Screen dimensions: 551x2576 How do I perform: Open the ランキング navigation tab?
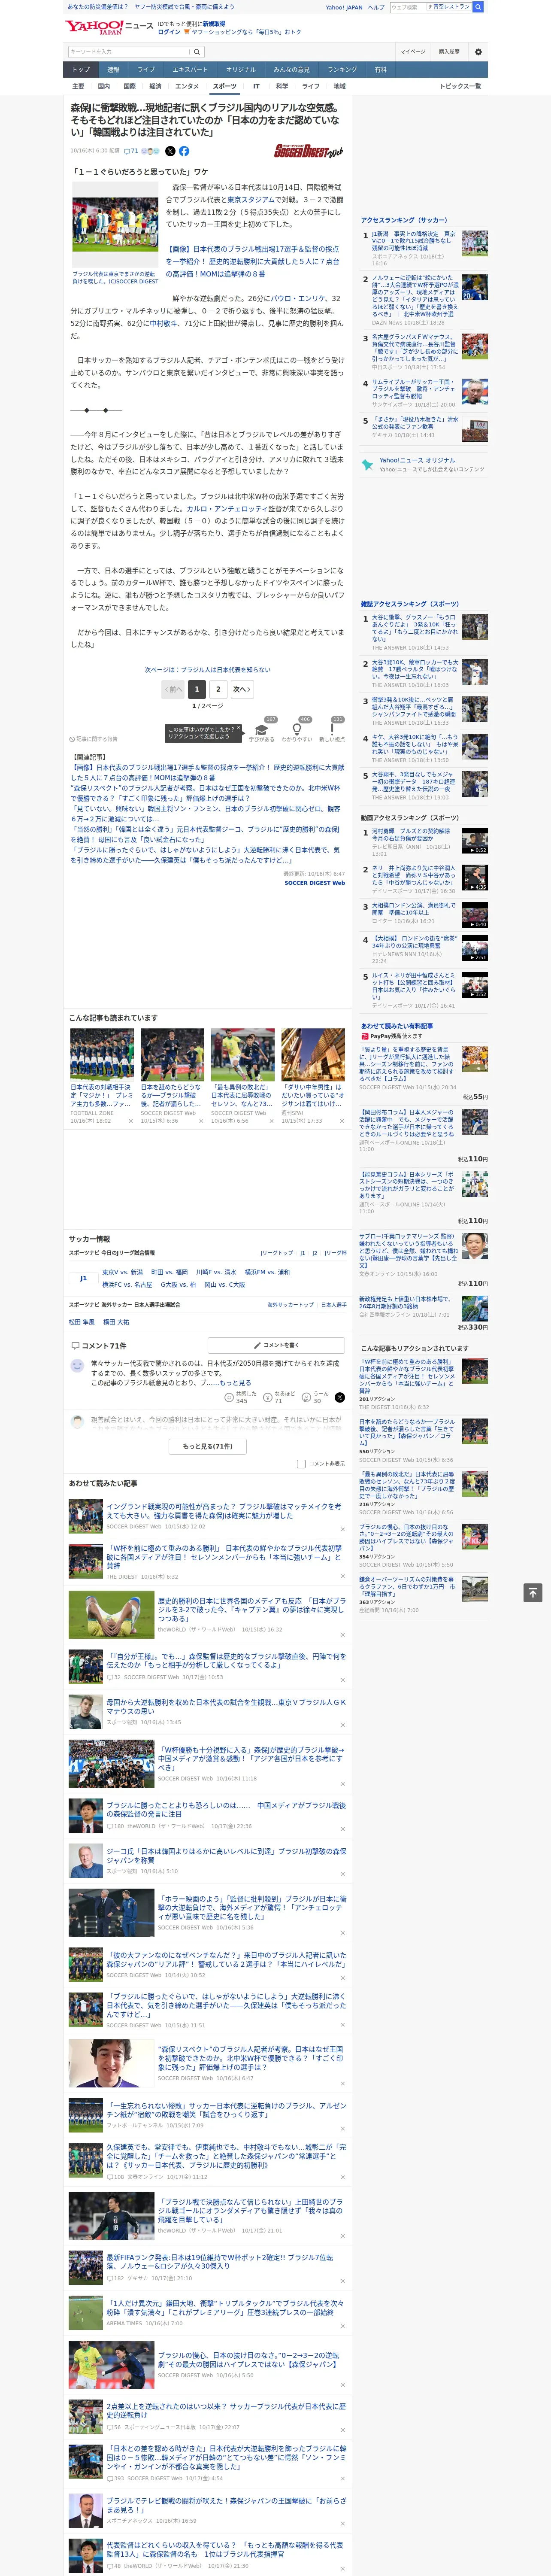click(x=342, y=70)
